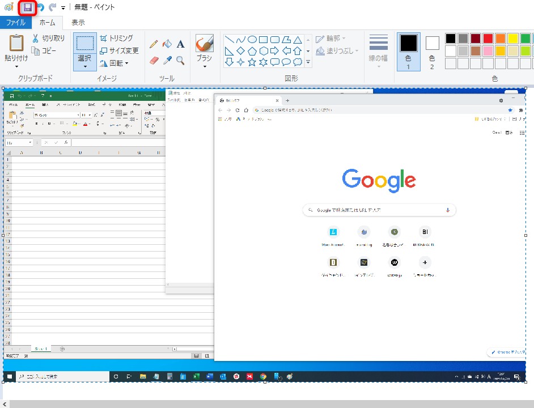This screenshot has height=408, width=534.
Task: Pick the black color swatch
Action: tap(451, 39)
